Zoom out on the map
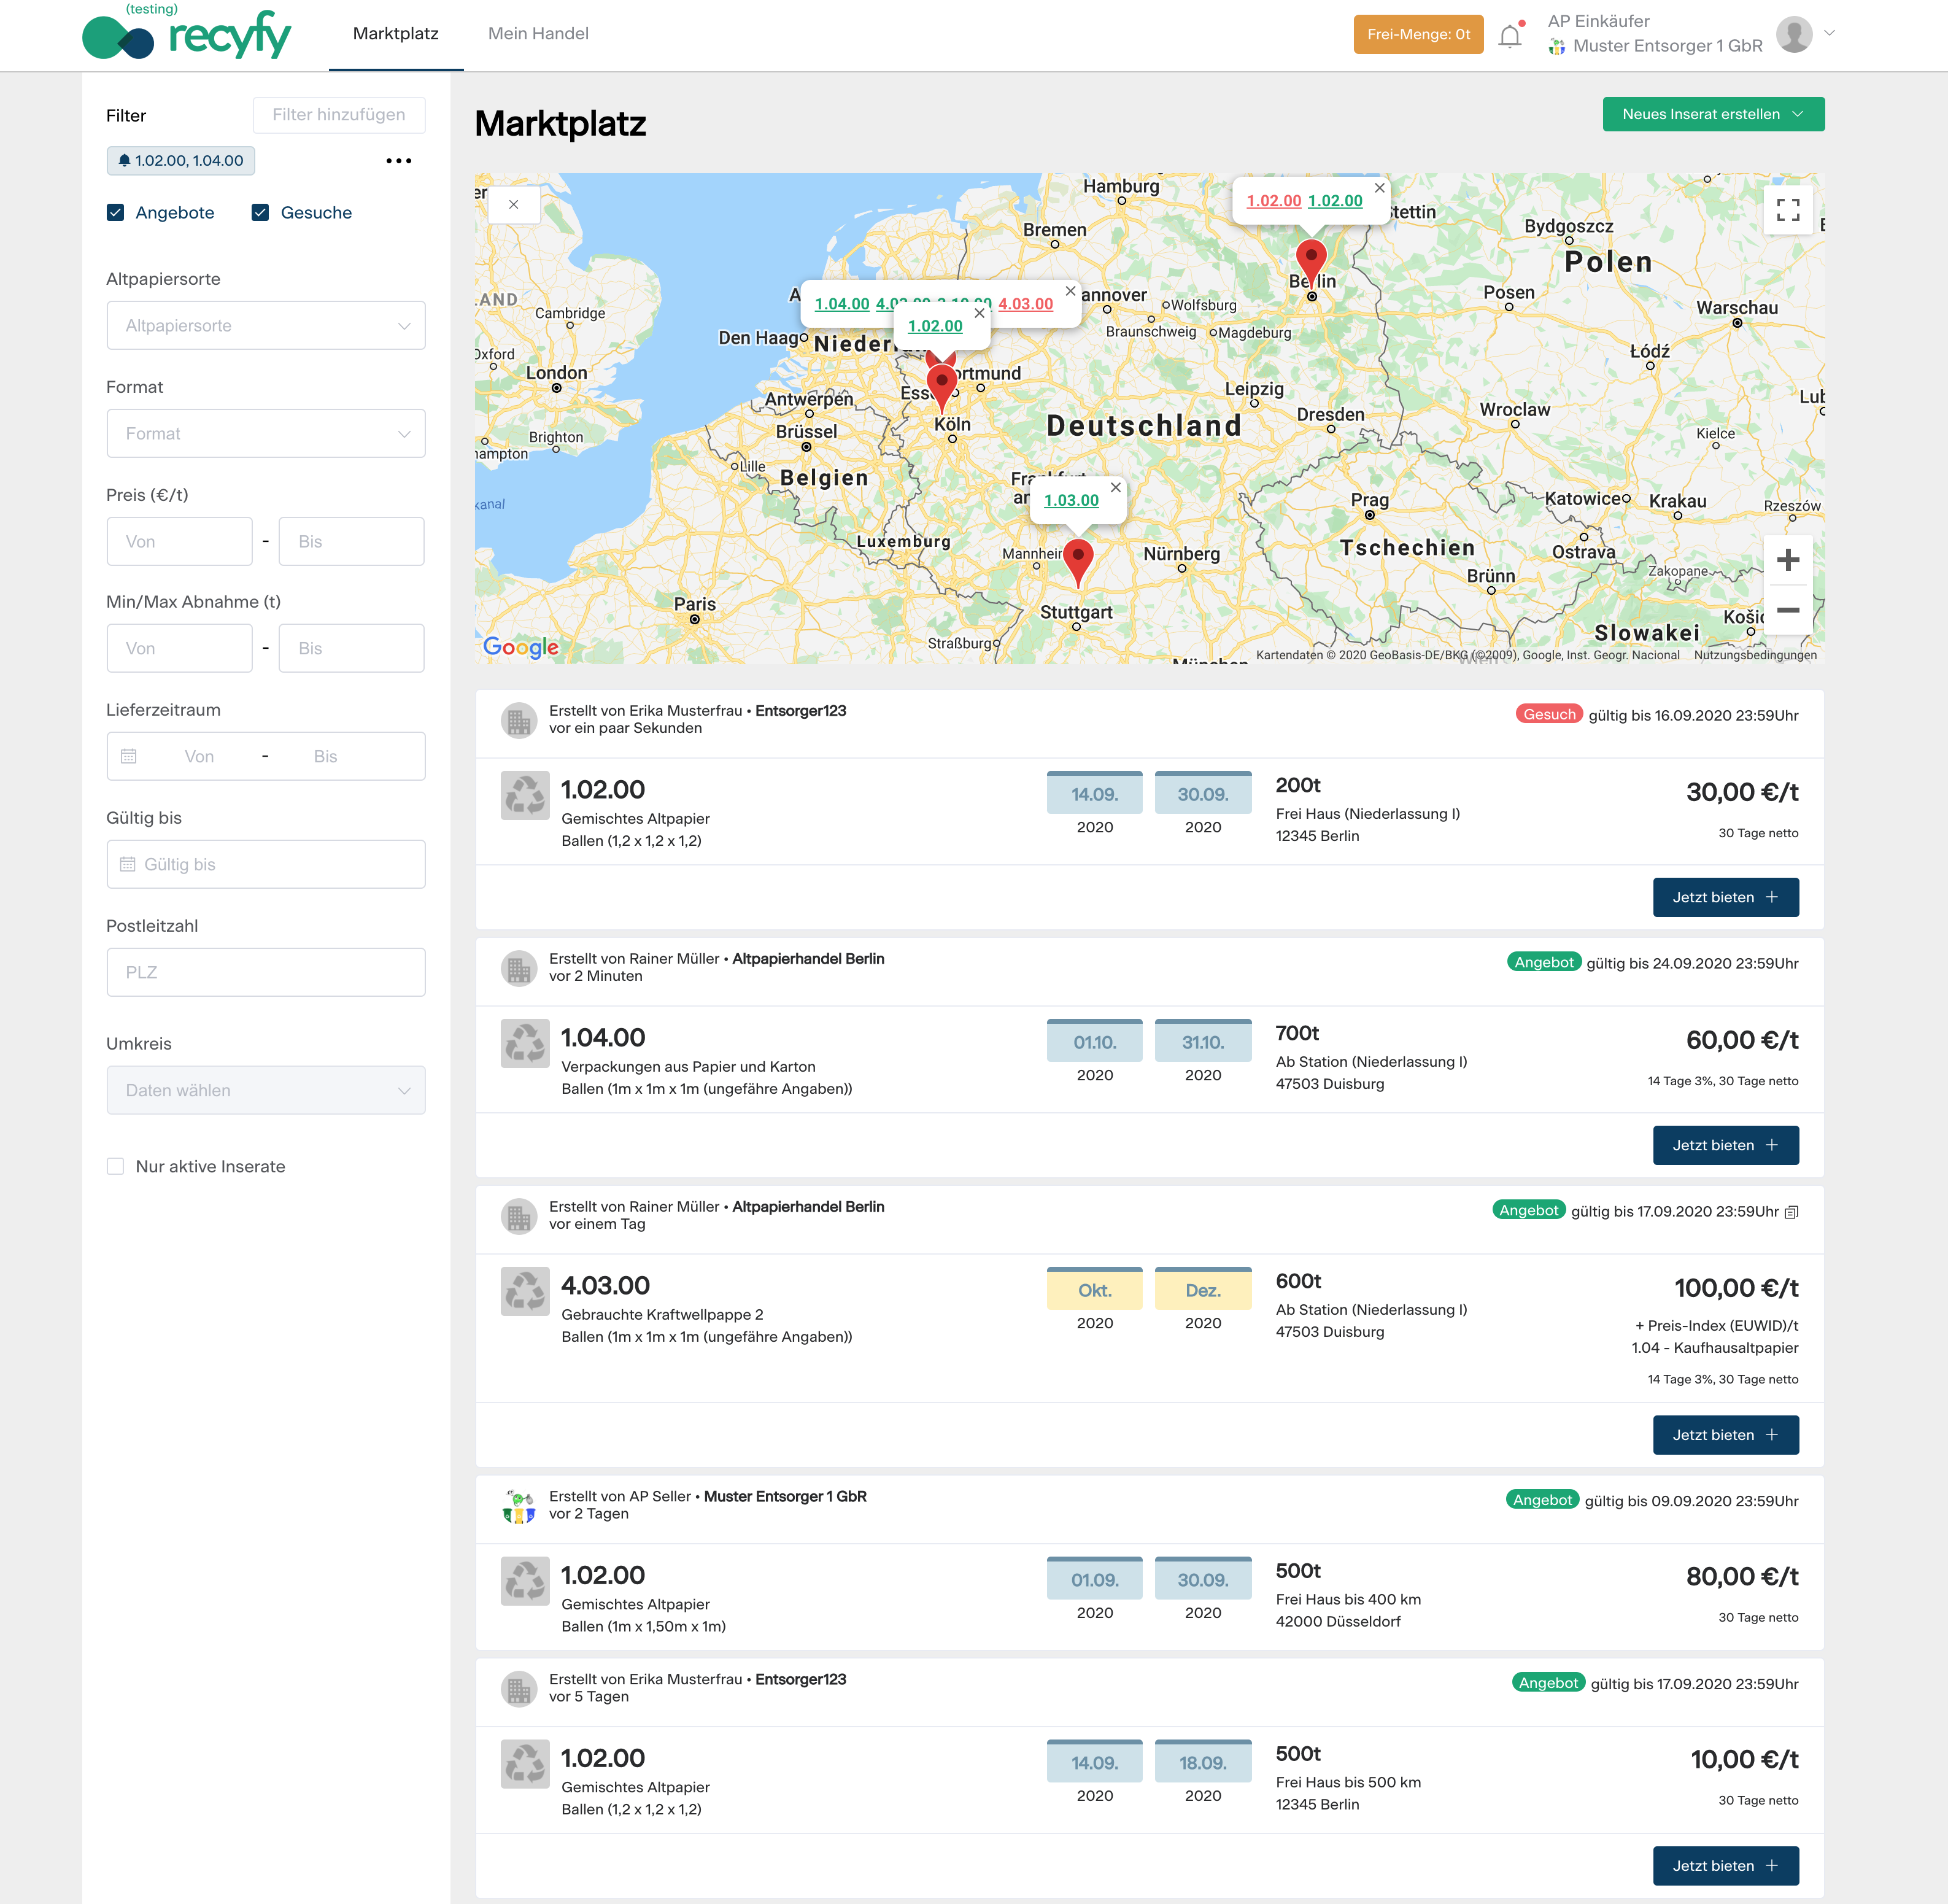The width and height of the screenshot is (1948, 1904). [1788, 610]
